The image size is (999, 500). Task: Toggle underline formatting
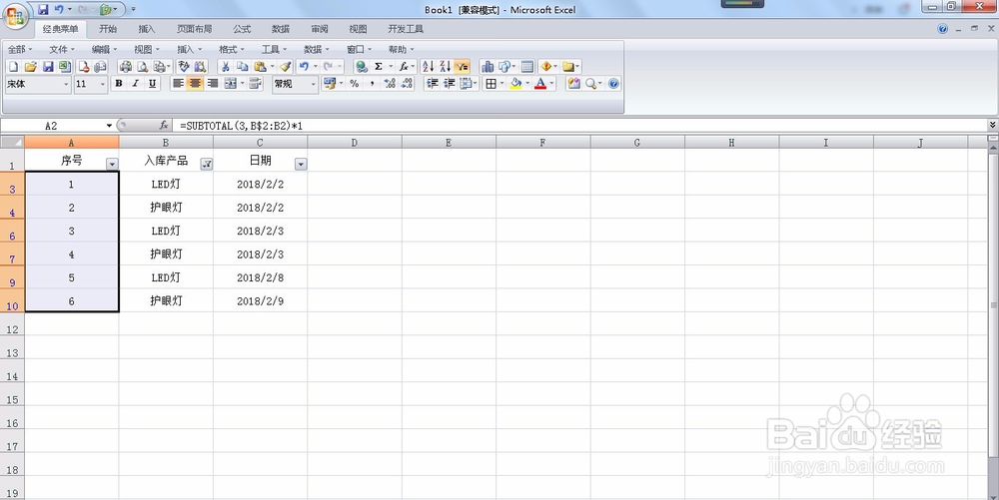(x=152, y=84)
